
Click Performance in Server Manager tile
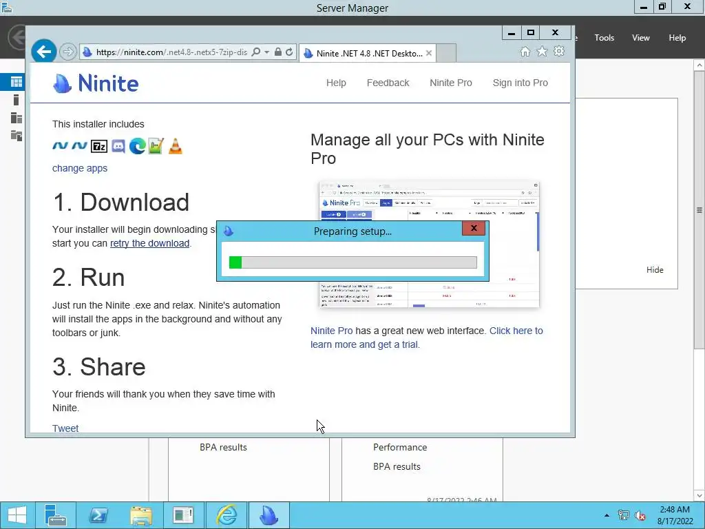(x=400, y=447)
